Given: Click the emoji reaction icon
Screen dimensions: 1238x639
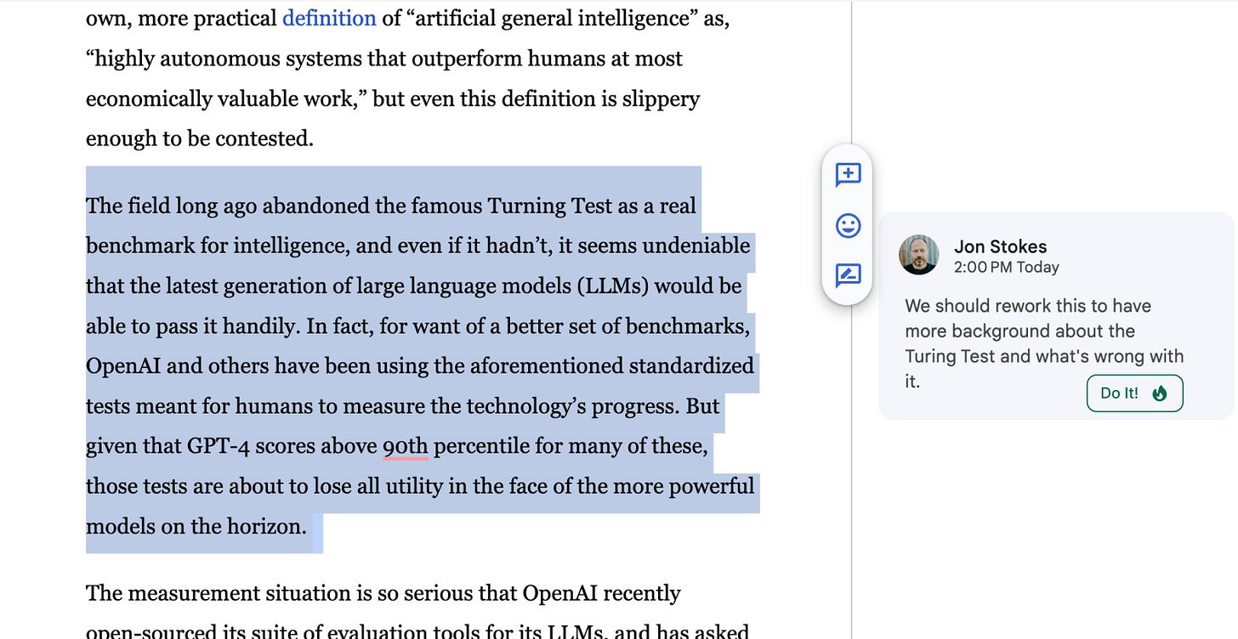Looking at the screenshot, I should (x=848, y=225).
